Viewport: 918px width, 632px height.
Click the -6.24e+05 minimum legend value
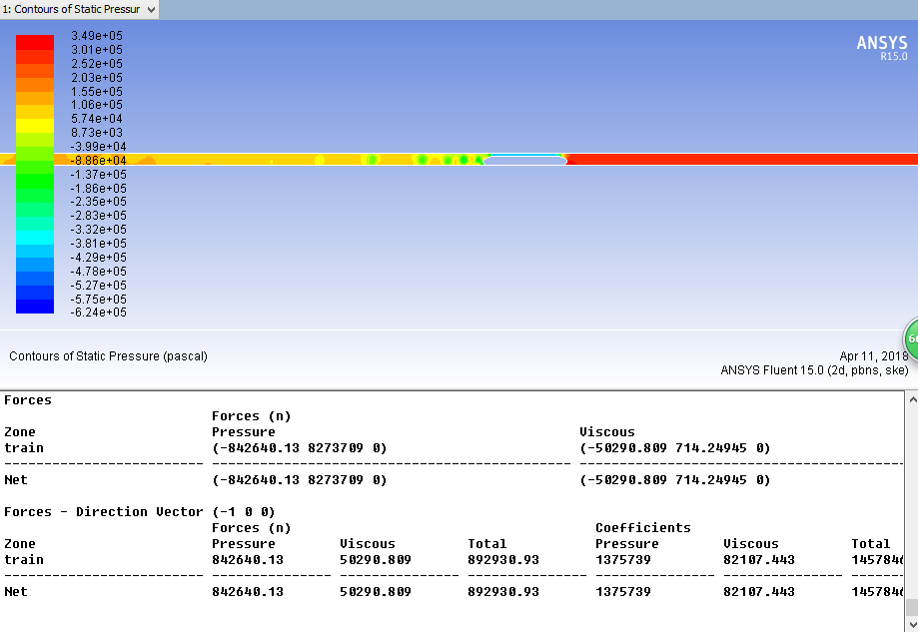click(x=97, y=313)
